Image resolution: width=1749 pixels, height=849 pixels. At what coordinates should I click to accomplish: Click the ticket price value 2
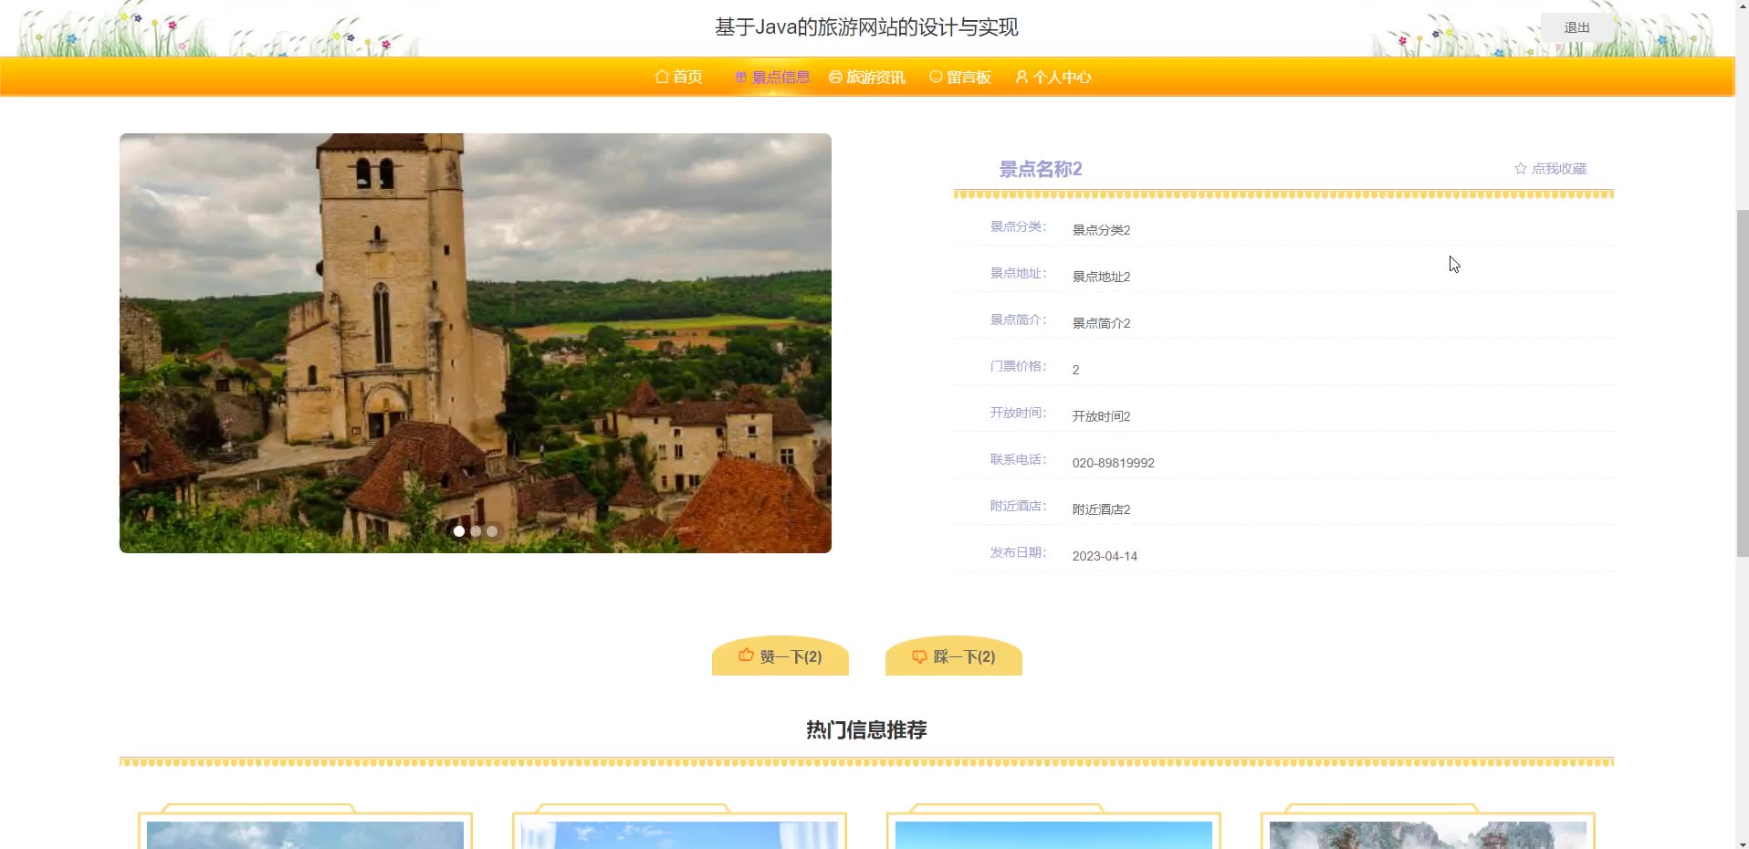coord(1075,370)
